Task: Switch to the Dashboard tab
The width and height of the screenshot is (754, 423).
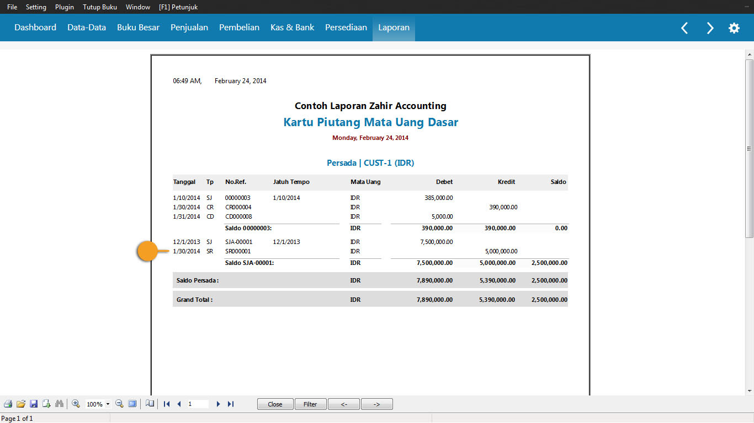Action: pos(35,28)
